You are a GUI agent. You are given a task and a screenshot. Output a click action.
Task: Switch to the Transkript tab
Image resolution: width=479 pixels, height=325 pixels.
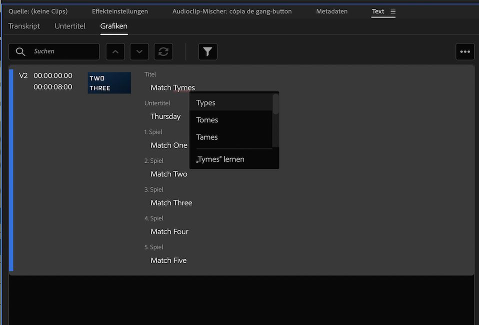point(24,26)
